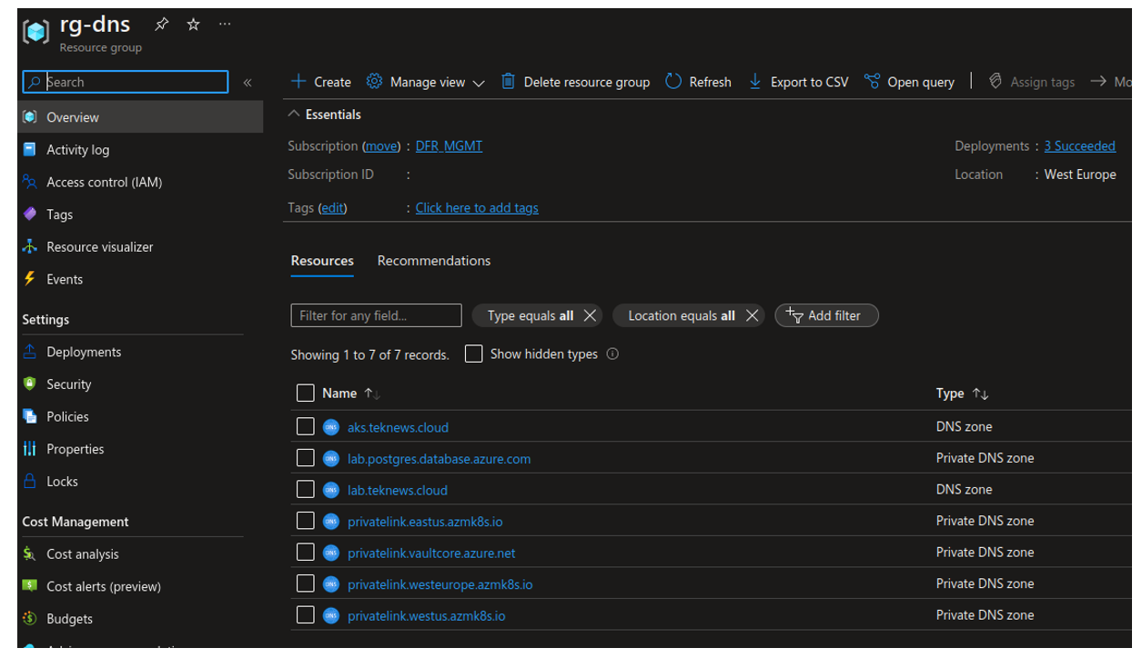Check the box for privatelink.eastus.azmk8s.io

305,521
